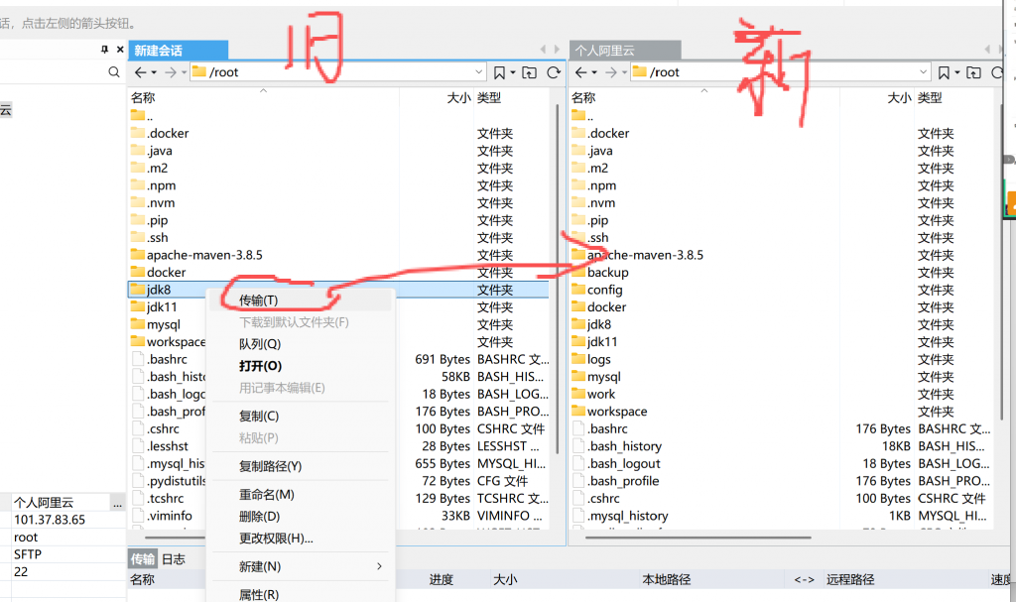Viewport: 1016px width, 602px height.
Task: Go to parent folder in right pane
Action: tap(973, 72)
